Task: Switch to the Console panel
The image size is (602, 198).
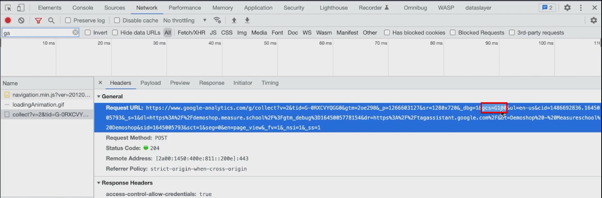Action: point(83,8)
